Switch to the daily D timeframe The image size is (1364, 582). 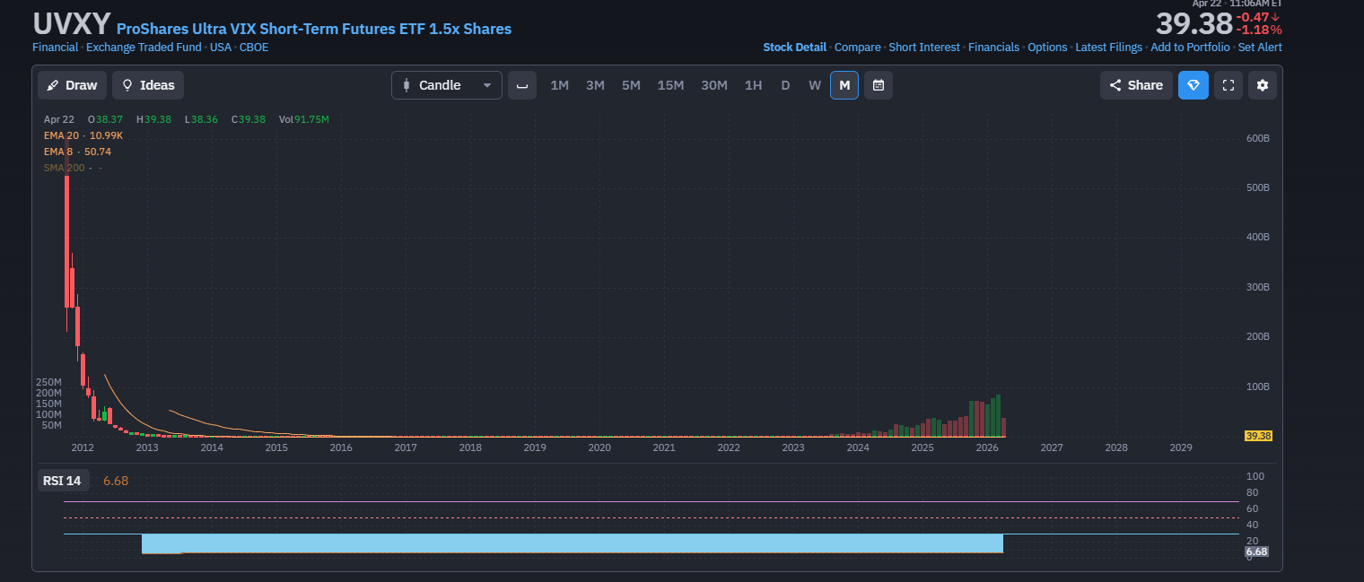(x=785, y=85)
